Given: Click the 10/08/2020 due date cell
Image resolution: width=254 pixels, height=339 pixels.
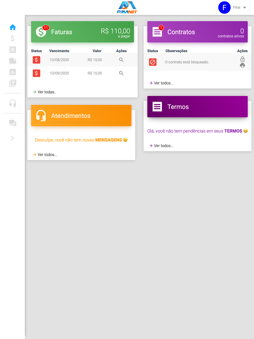Looking at the screenshot, I should click(x=59, y=60).
